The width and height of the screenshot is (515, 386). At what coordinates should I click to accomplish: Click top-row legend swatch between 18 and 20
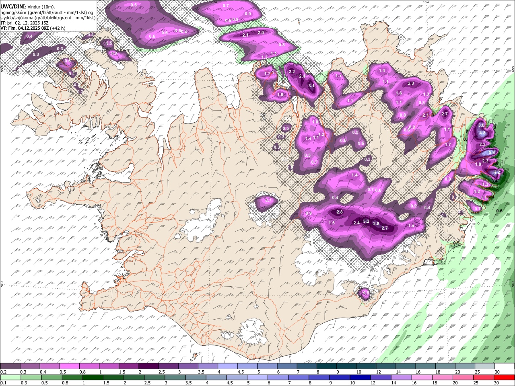tap(445, 366)
